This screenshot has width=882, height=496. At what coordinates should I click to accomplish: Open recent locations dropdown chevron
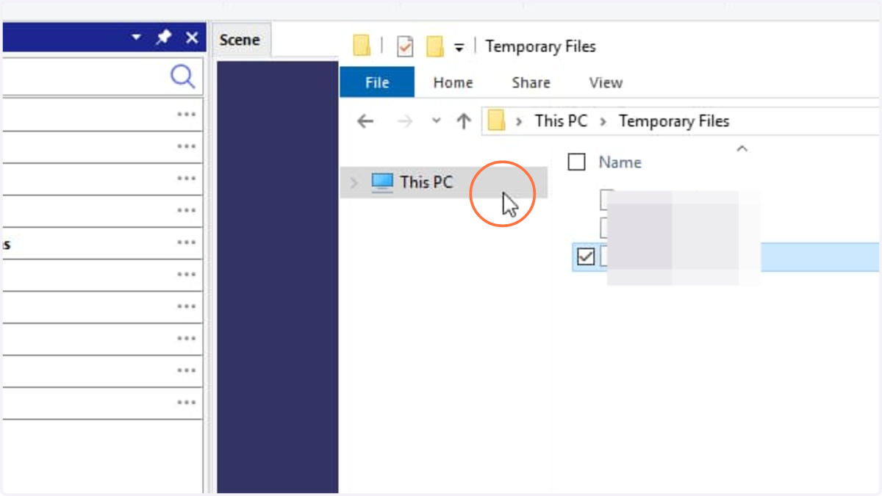point(436,121)
